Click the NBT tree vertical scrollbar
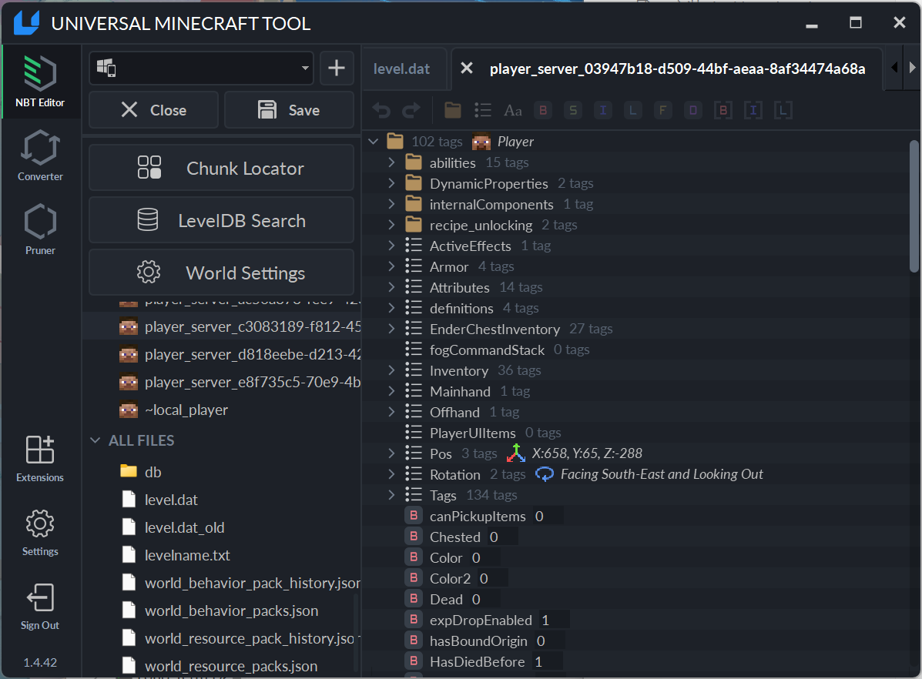 point(914,206)
